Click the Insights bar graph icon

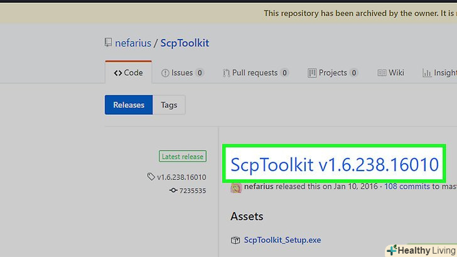(427, 73)
